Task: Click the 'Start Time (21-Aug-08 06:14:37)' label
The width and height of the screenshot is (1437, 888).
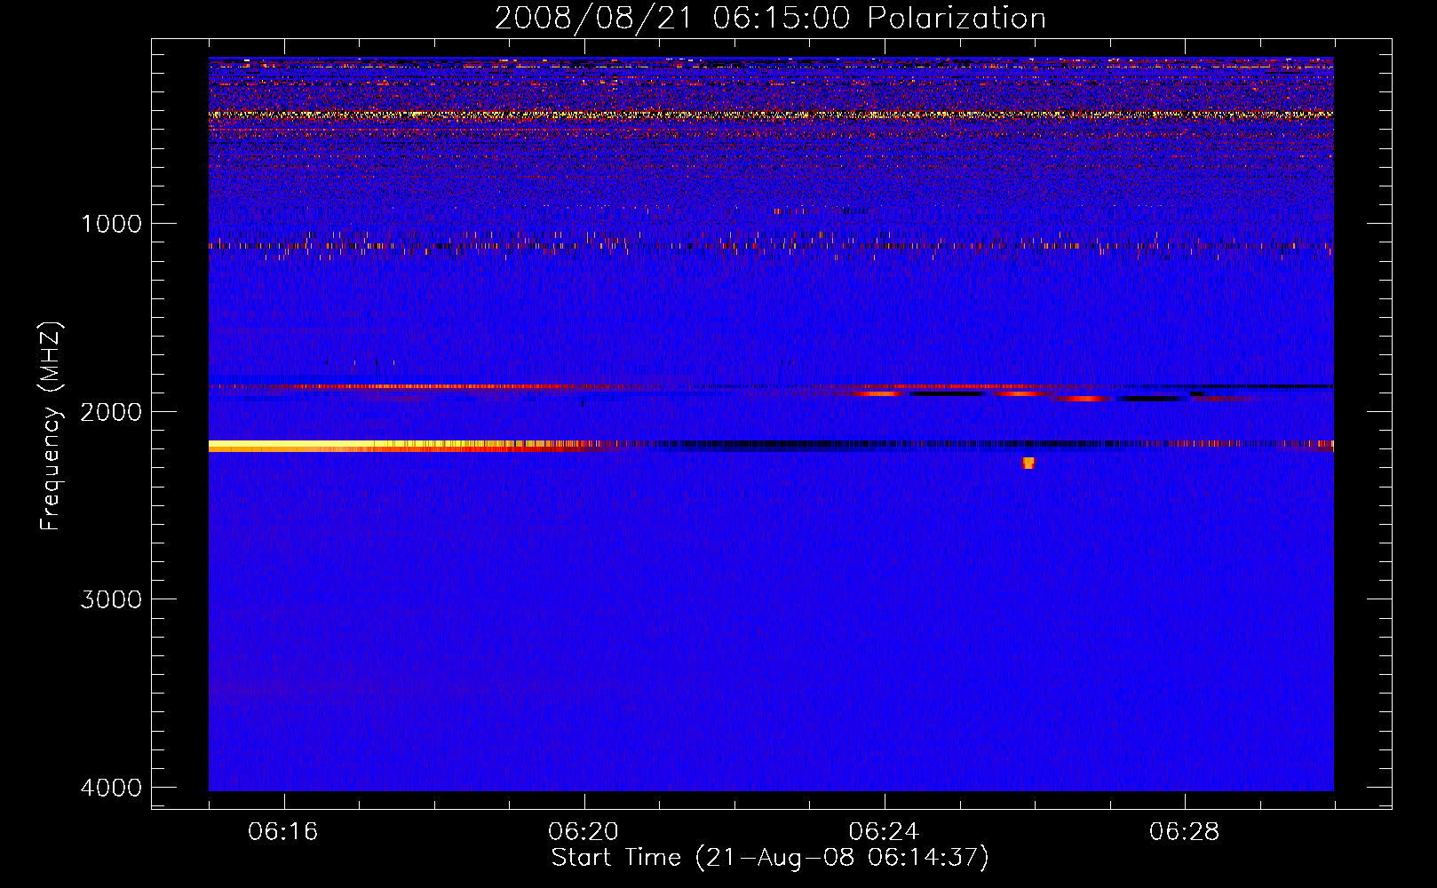Action: pos(770,858)
